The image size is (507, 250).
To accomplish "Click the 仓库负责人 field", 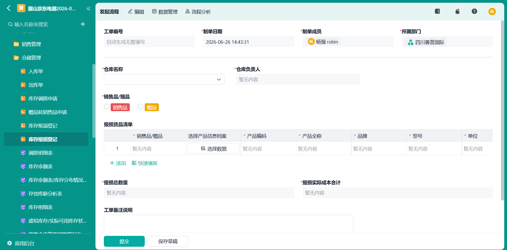I will 298,79.
